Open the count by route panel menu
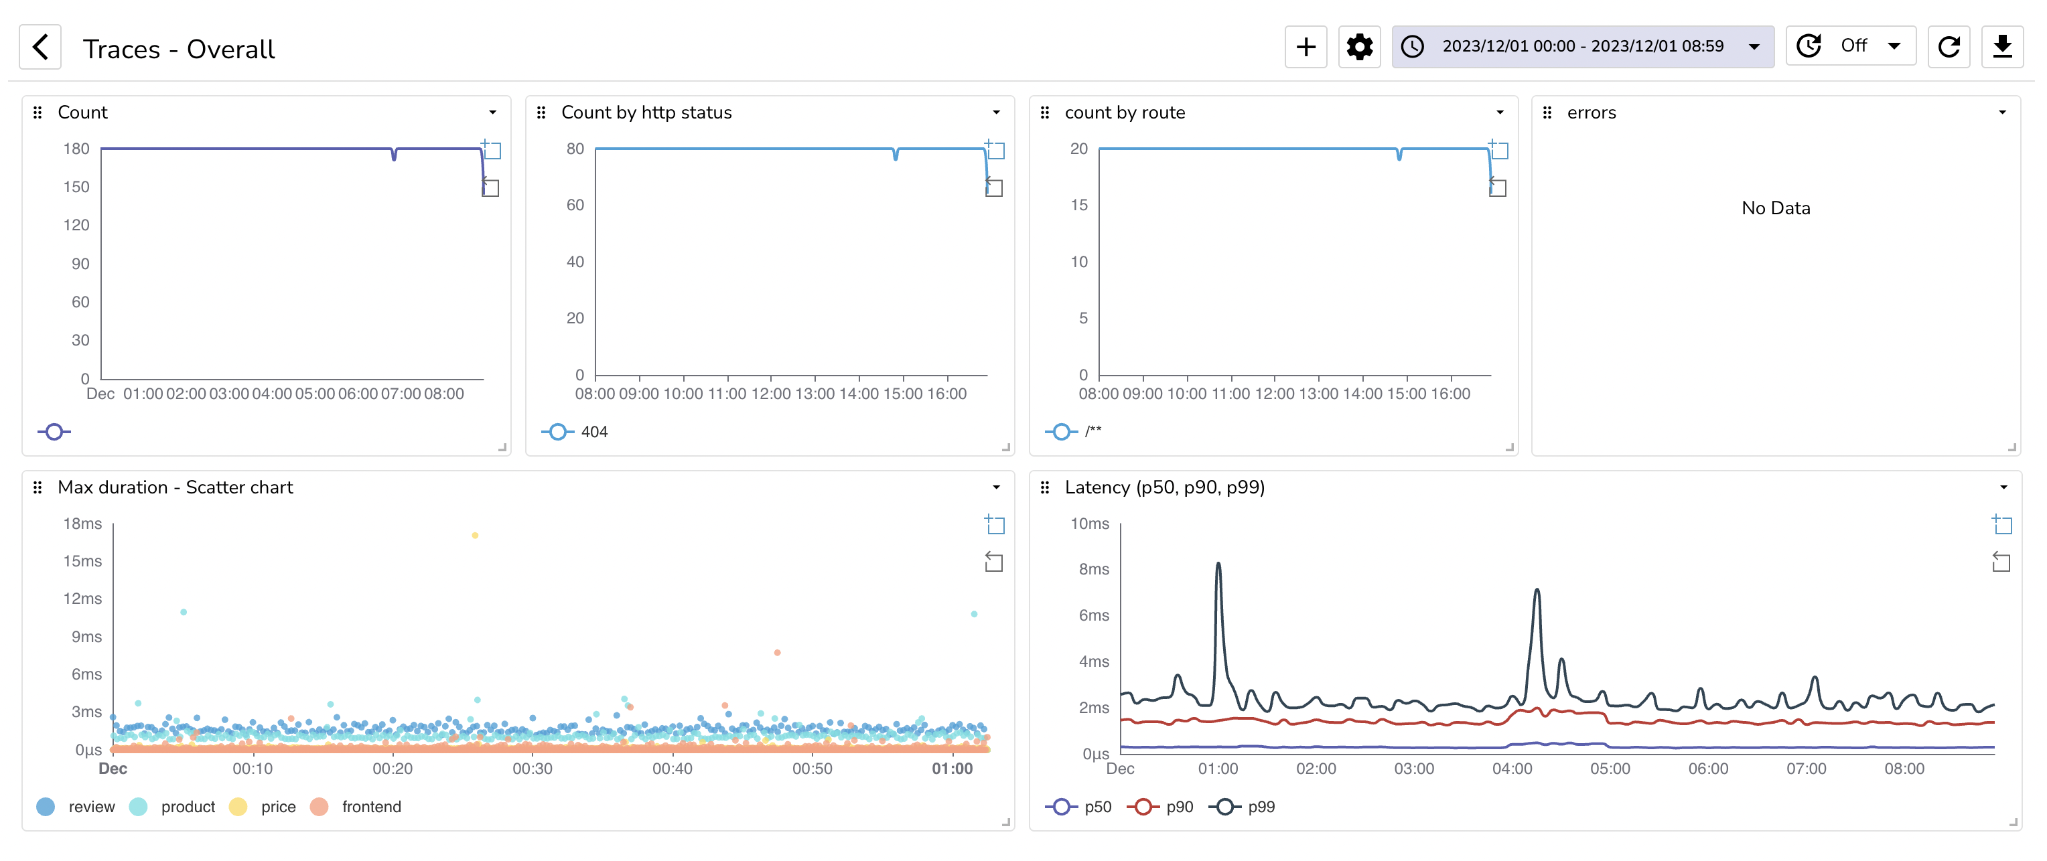 1500,112
